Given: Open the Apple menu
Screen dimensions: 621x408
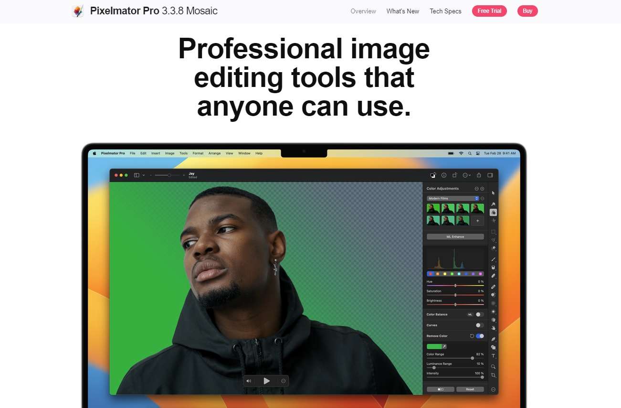Looking at the screenshot, I should point(94,153).
